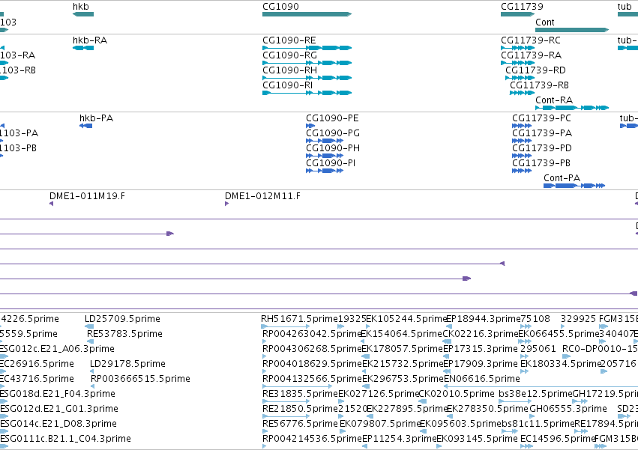Click the CG1090-PH protein label
The height and width of the screenshot is (450, 638).
[332, 148]
